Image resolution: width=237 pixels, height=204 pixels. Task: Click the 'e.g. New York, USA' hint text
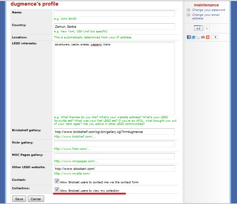coord(81,31)
